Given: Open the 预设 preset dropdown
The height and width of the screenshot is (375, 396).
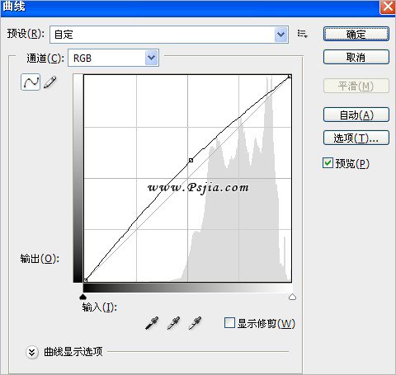Looking at the screenshot, I should [x=169, y=35].
